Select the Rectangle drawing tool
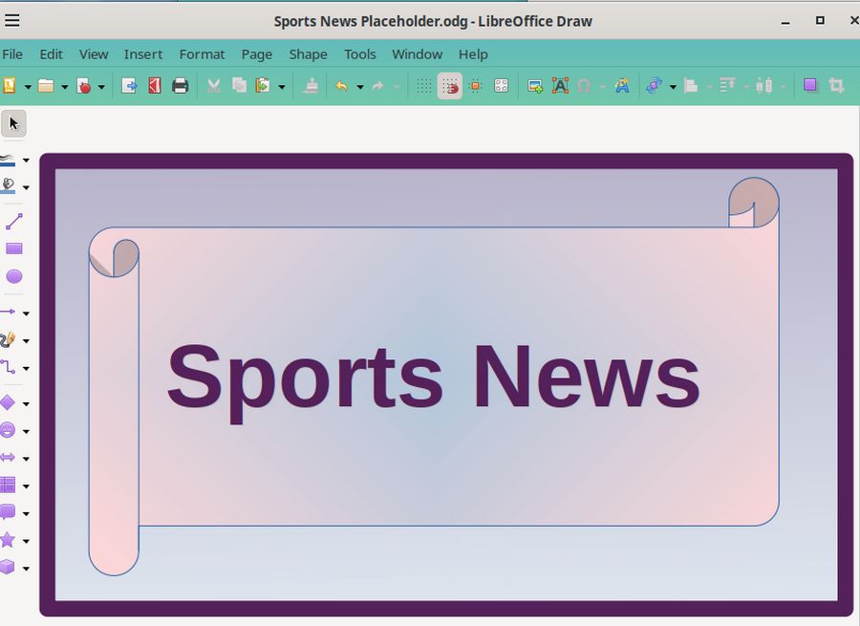The image size is (860, 626). [14, 248]
